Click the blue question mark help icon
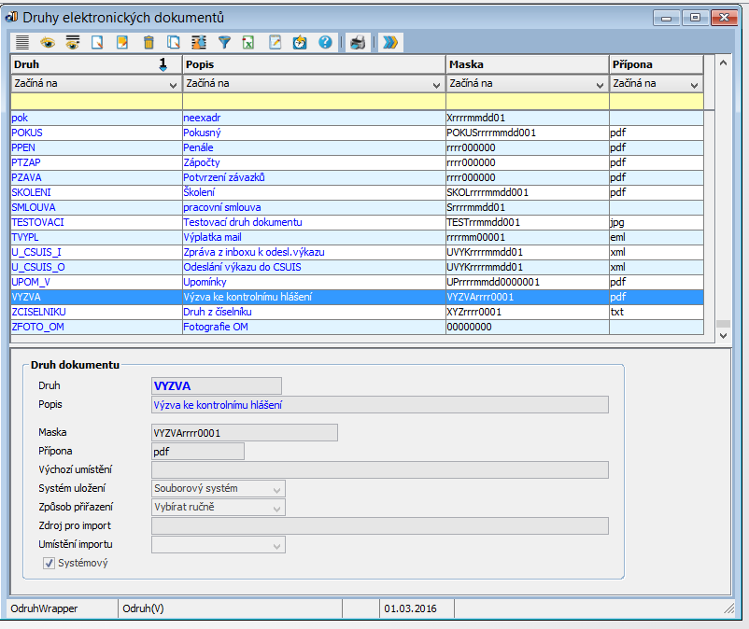749x629 pixels. pos(325,42)
